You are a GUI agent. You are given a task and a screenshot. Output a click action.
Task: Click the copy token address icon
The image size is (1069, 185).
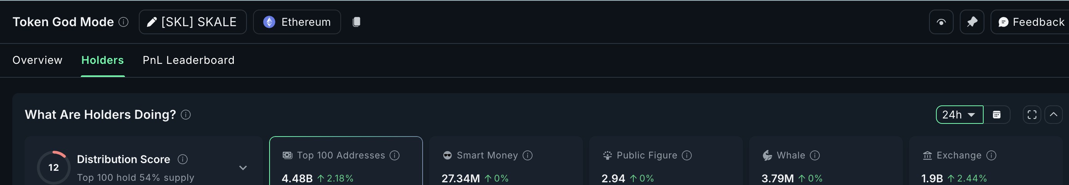pyautogui.click(x=356, y=22)
